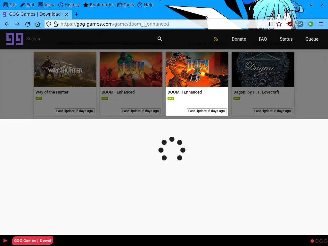Click Last Update label on Dagon card

(x=272, y=111)
